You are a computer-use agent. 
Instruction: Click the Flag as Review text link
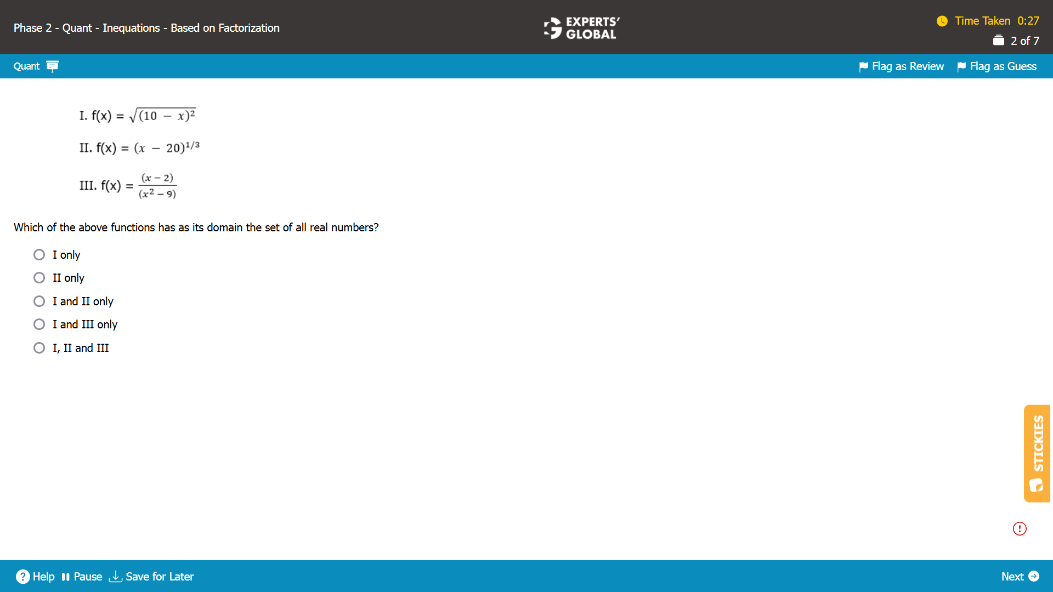coord(908,66)
